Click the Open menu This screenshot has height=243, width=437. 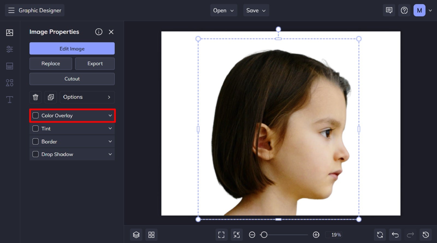point(223,10)
